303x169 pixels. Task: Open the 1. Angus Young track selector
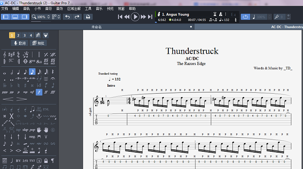pos(175,14)
